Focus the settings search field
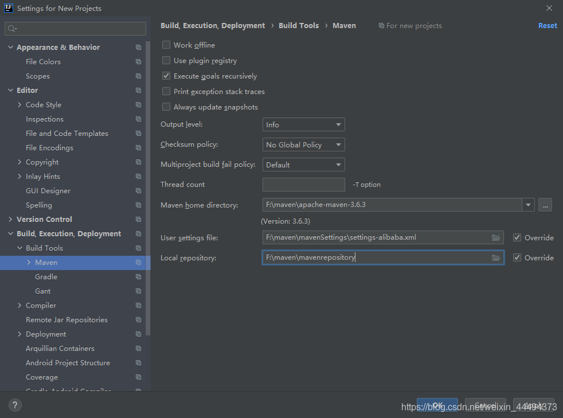563x418 pixels. coord(76,29)
